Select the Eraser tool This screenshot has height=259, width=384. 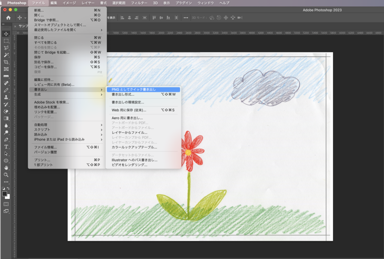click(6, 111)
